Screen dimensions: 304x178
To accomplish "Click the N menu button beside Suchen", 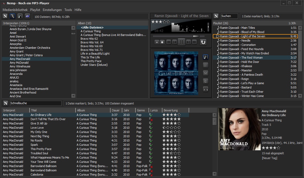I will click(x=216, y=16).
